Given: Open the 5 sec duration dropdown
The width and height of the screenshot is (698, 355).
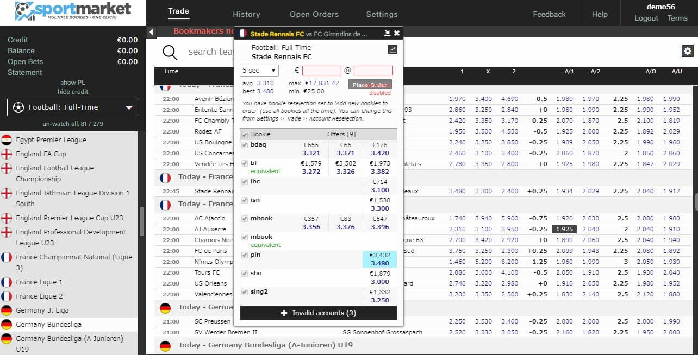Looking at the screenshot, I should coord(259,71).
